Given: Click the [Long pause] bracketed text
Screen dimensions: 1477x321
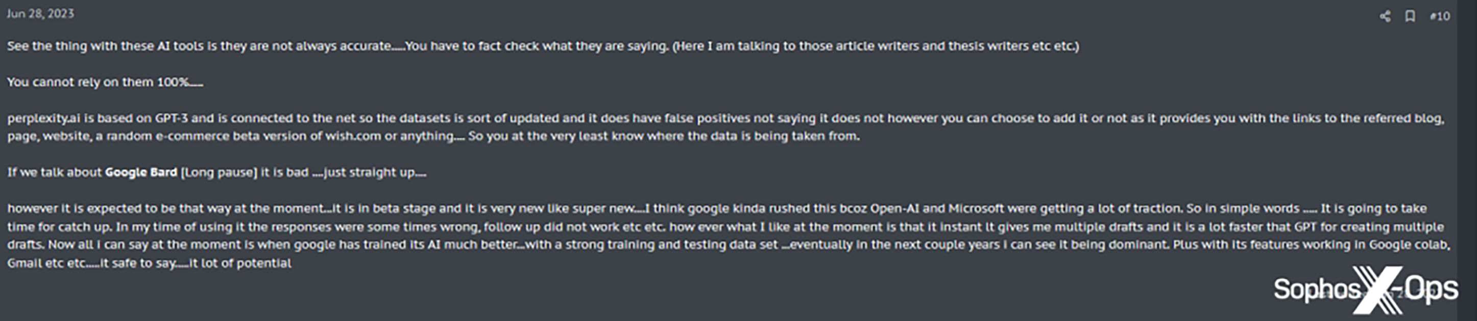Looking at the screenshot, I should (x=219, y=172).
